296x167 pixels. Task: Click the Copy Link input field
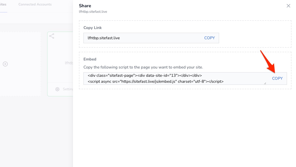coord(151,38)
